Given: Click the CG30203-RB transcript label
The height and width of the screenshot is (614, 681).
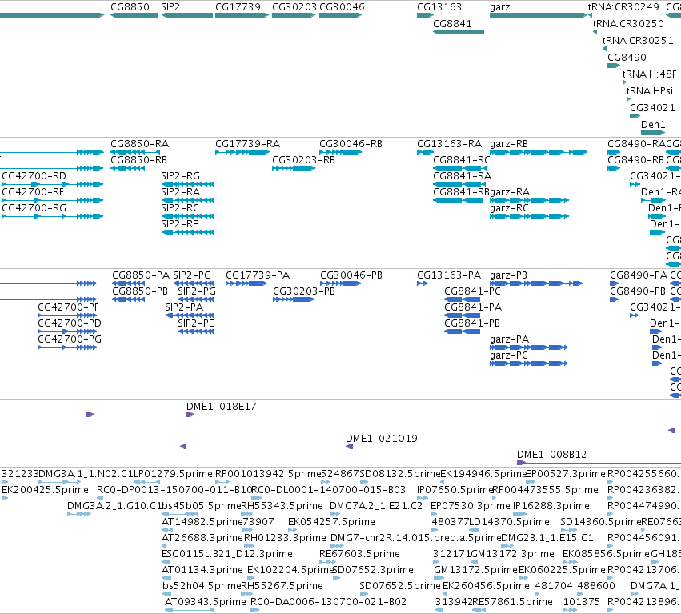Looking at the screenshot, I should coord(303,160).
